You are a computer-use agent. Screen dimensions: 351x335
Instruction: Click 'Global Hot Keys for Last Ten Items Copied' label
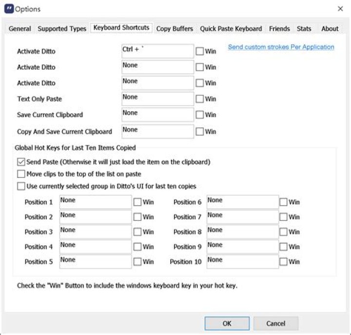[x=75, y=148]
